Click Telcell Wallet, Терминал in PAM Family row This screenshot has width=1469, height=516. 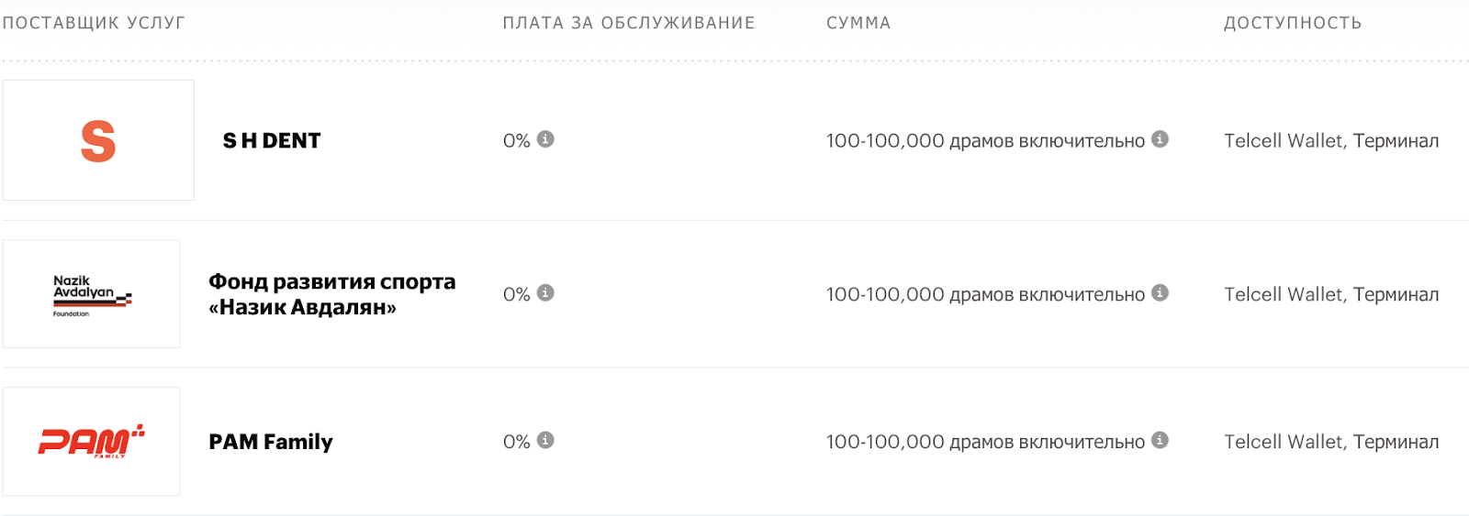(1331, 442)
